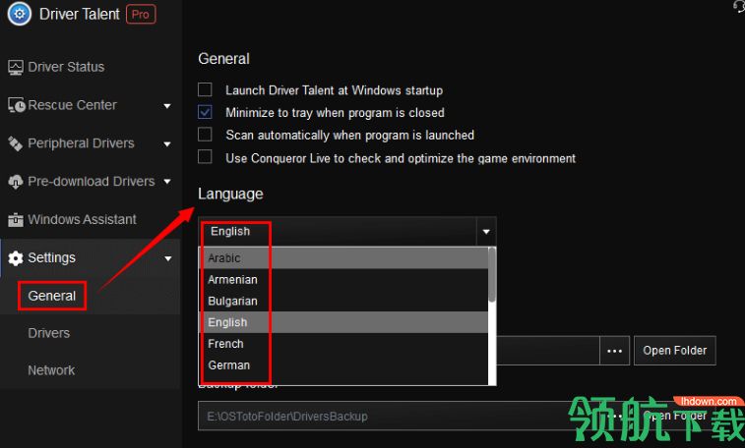
Task: Enable Scan automatically when program is launched
Action: tap(205, 135)
